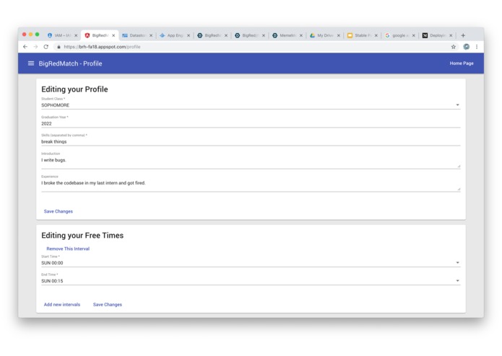Edit the Skills field 'break things'

coord(251,142)
